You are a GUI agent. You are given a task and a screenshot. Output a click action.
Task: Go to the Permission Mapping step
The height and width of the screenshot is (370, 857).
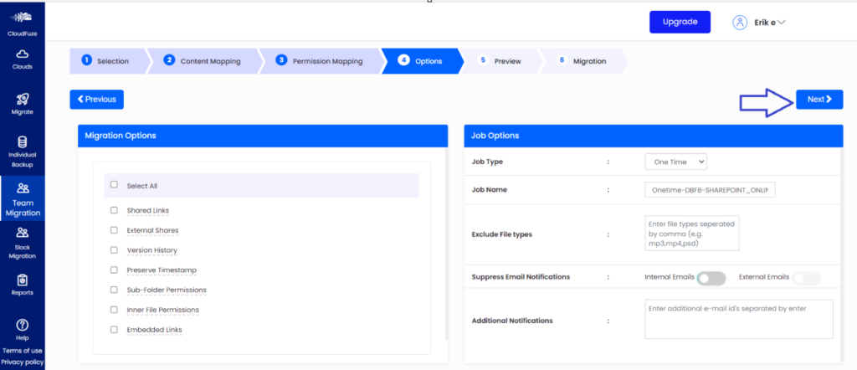tap(320, 61)
